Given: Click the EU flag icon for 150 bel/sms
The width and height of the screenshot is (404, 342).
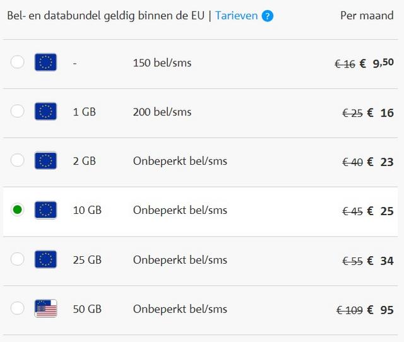Looking at the screenshot, I should pos(45,62).
